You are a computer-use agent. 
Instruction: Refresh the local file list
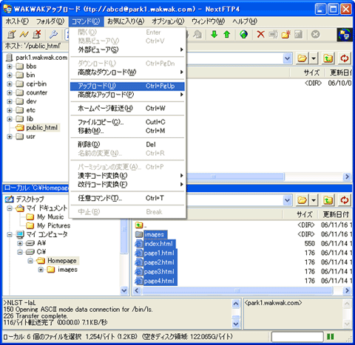tap(345, 200)
